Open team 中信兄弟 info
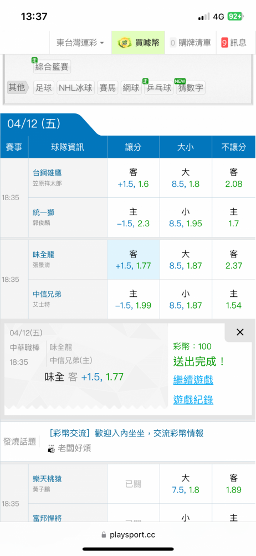This screenshot has width=256, height=556. point(48,294)
